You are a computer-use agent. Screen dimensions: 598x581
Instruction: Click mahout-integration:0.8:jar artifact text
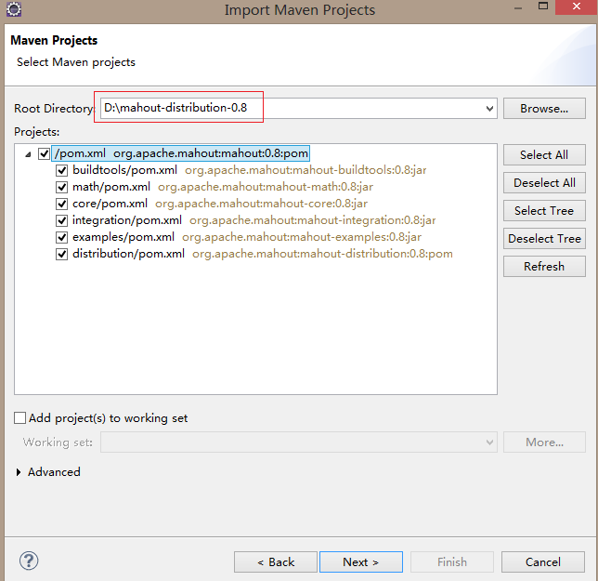coord(312,220)
